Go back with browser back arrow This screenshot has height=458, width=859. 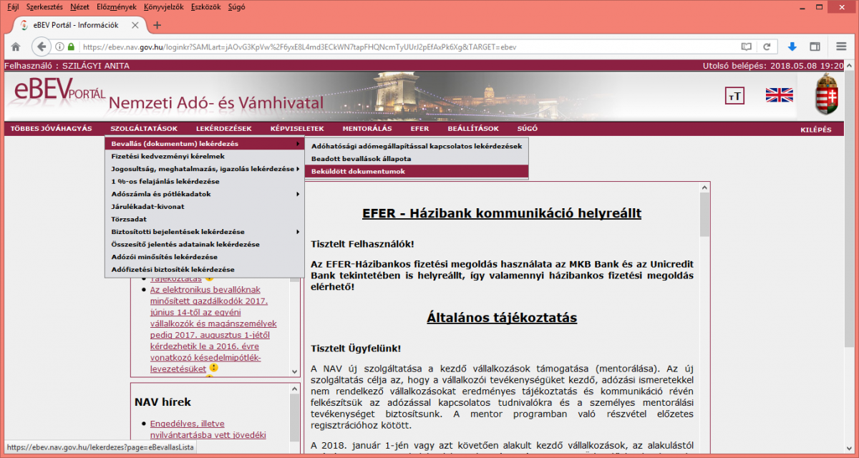[42, 47]
